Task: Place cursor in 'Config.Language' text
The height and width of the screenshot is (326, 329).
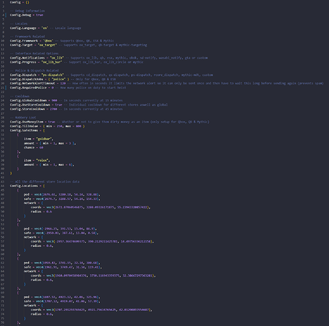Action: point(23,28)
